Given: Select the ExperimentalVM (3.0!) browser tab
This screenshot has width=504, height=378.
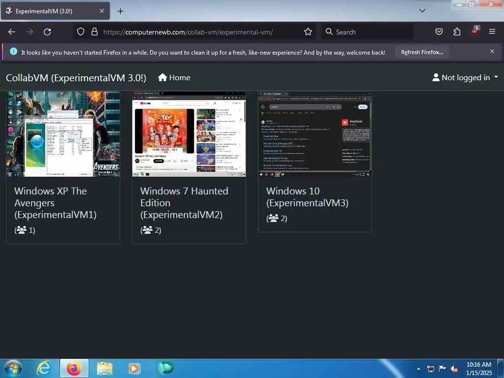Looking at the screenshot, I should pos(55,11).
